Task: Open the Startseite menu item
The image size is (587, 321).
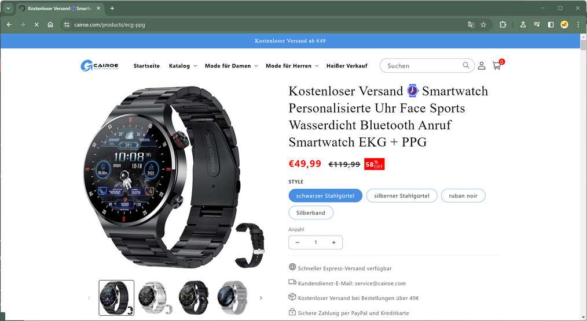Action: tap(146, 66)
